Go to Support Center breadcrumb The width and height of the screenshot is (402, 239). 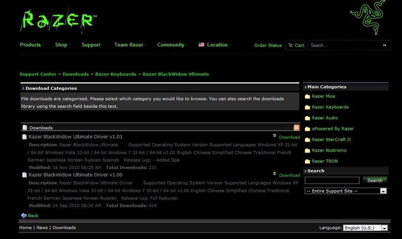click(x=38, y=74)
